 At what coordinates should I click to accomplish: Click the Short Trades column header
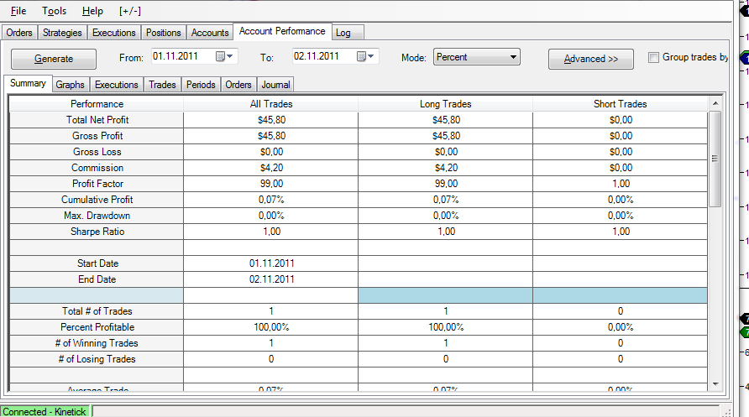coord(620,104)
